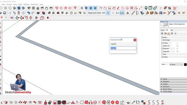Click the Cut scissors icon

click(10, 13)
